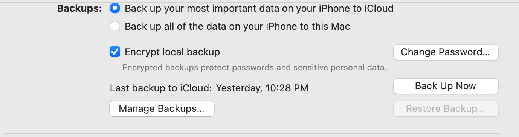Click the white checkmark in the Encrypt checkbox
This screenshot has width=519, height=137.
(x=115, y=52)
